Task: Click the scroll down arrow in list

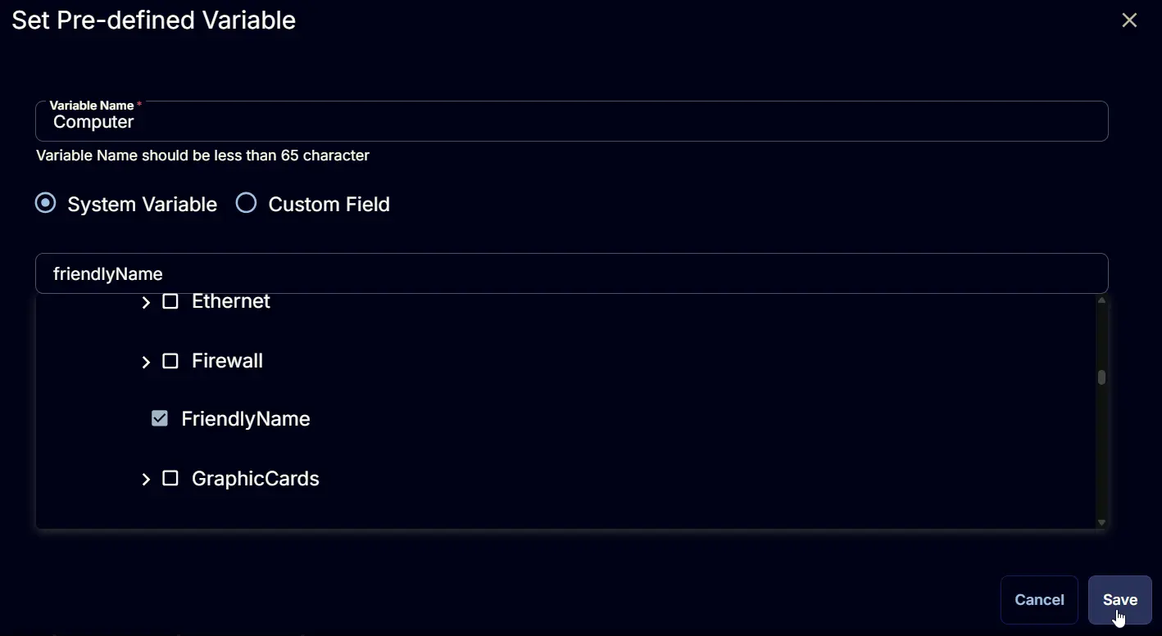Action: (1101, 522)
